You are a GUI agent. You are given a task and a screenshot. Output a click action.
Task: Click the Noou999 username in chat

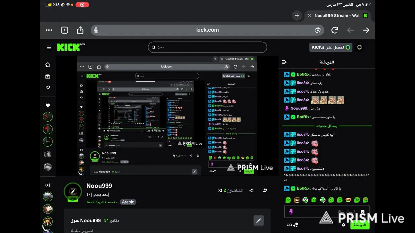(x=299, y=108)
